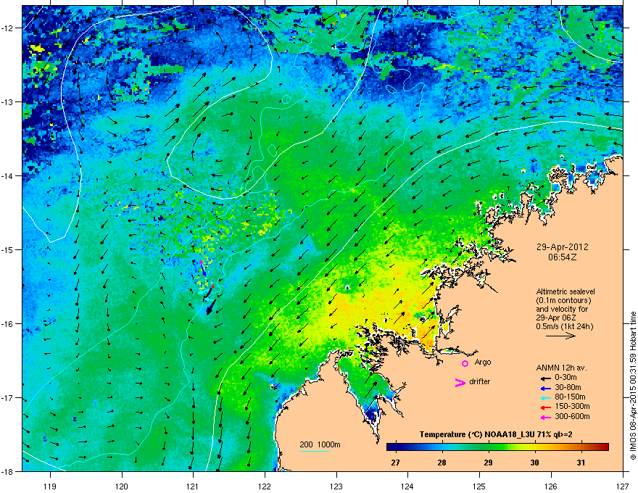Click the '119' longitude axis label
Image resolution: width=638 pixels, height=493 pixels.
point(50,486)
